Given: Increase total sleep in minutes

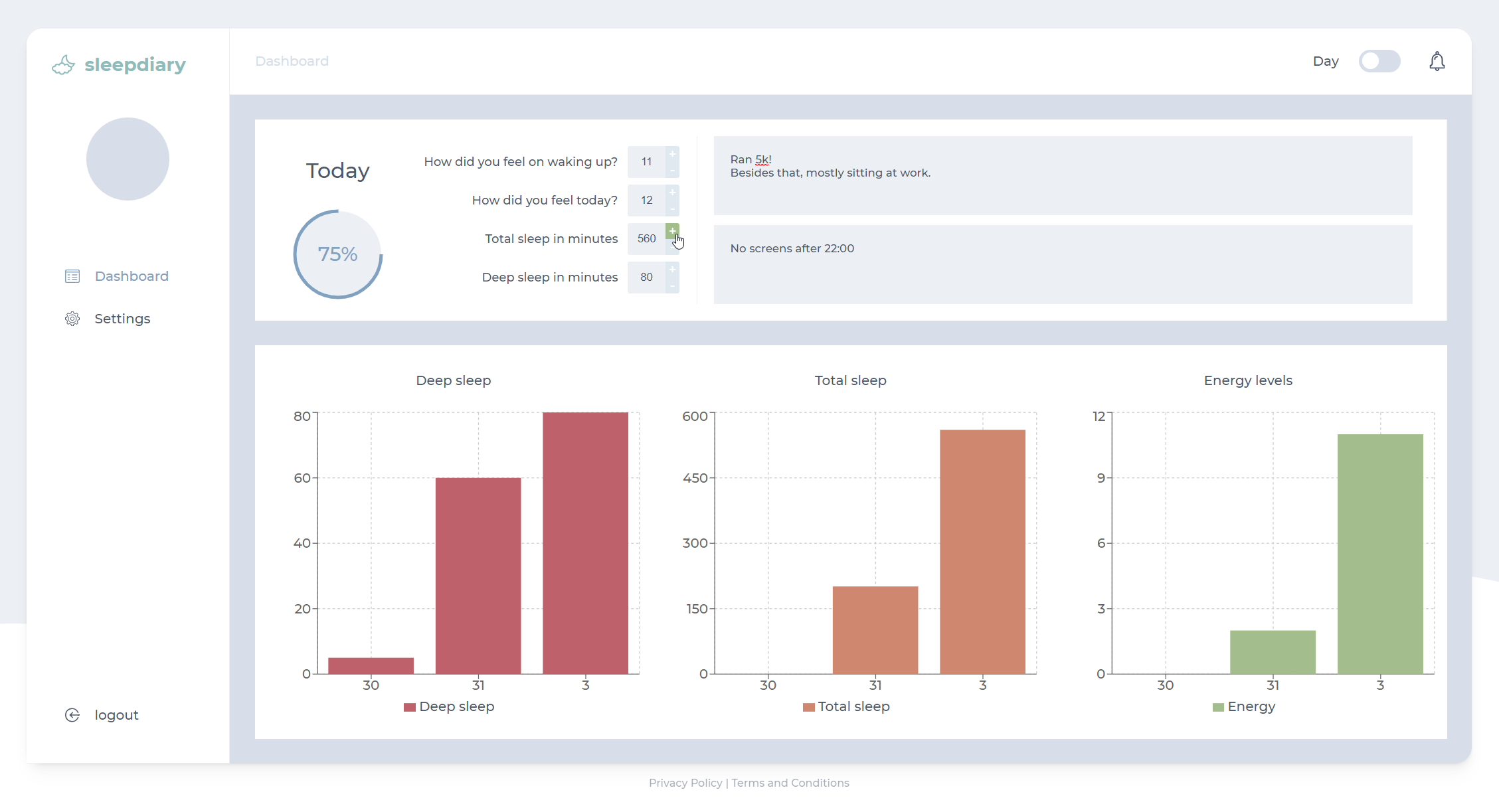Looking at the screenshot, I should (672, 231).
